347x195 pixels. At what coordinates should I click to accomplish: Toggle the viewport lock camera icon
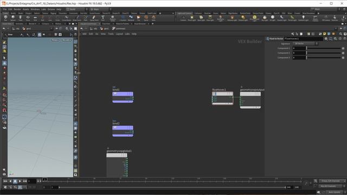pos(75,50)
